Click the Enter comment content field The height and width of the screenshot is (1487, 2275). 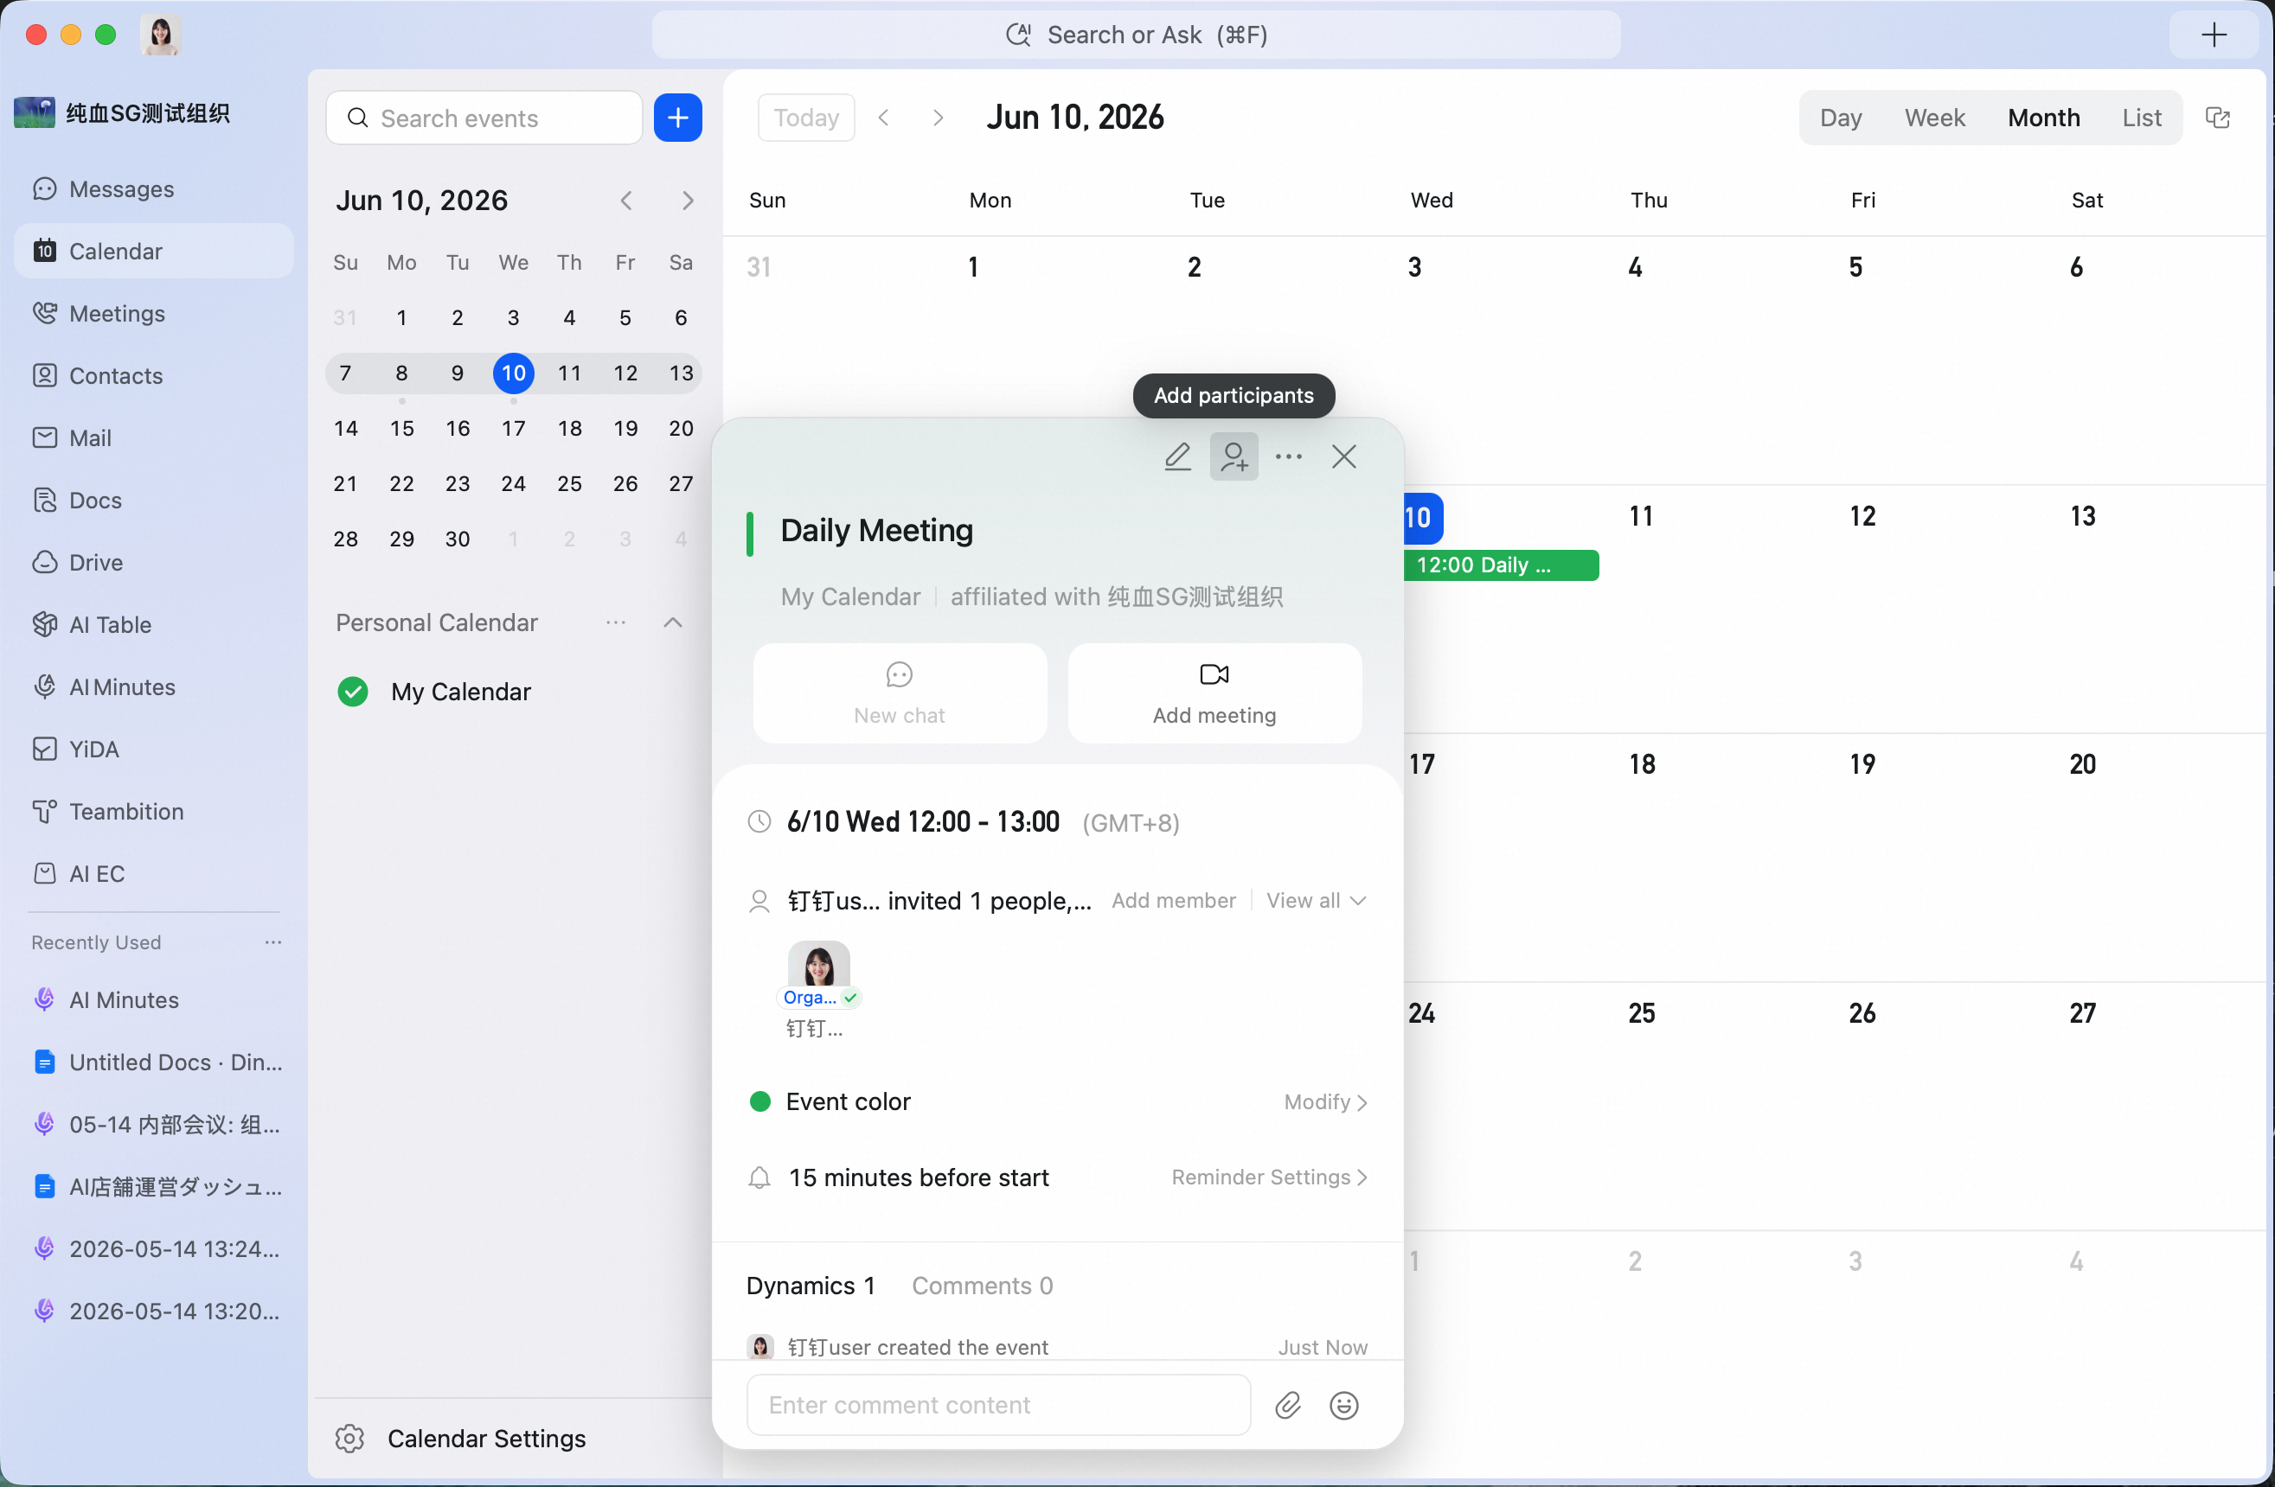tap(999, 1405)
